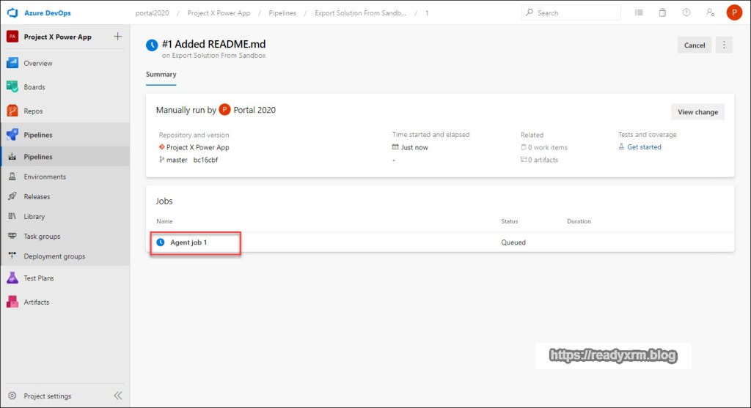
Task: Open Boards from the sidebar
Action: pos(34,87)
